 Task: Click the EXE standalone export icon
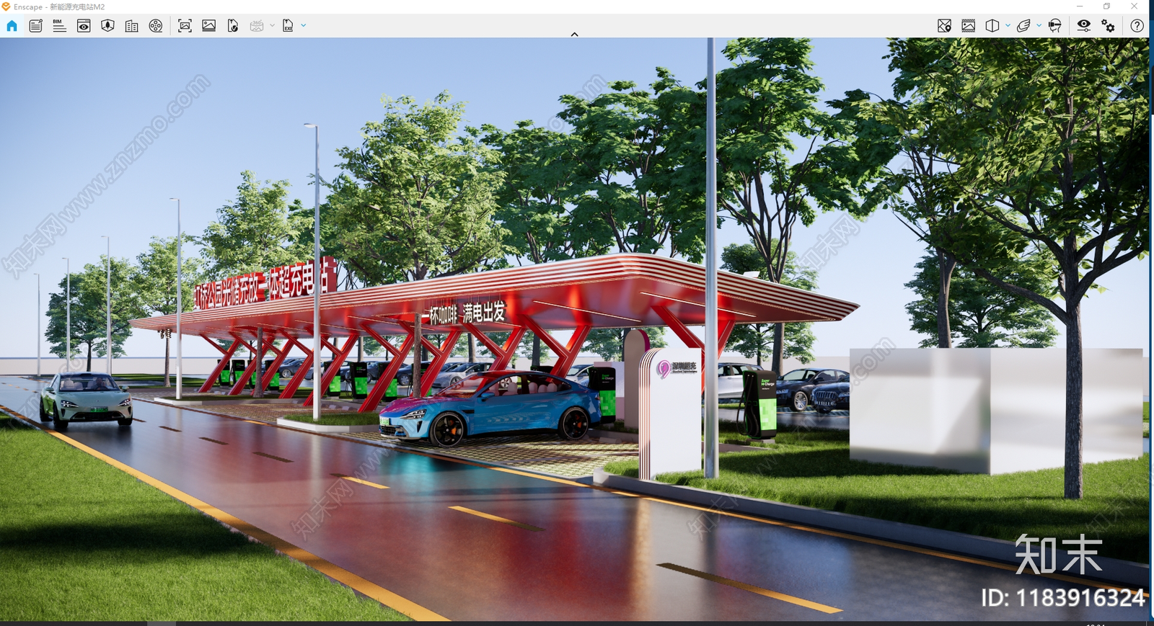(288, 26)
